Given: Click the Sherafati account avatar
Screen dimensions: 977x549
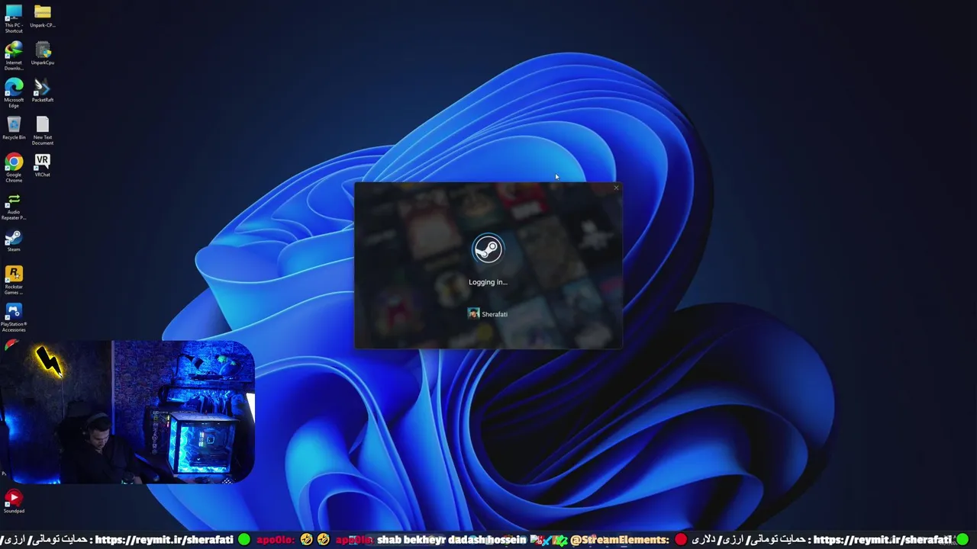Looking at the screenshot, I should coord(473,313).
